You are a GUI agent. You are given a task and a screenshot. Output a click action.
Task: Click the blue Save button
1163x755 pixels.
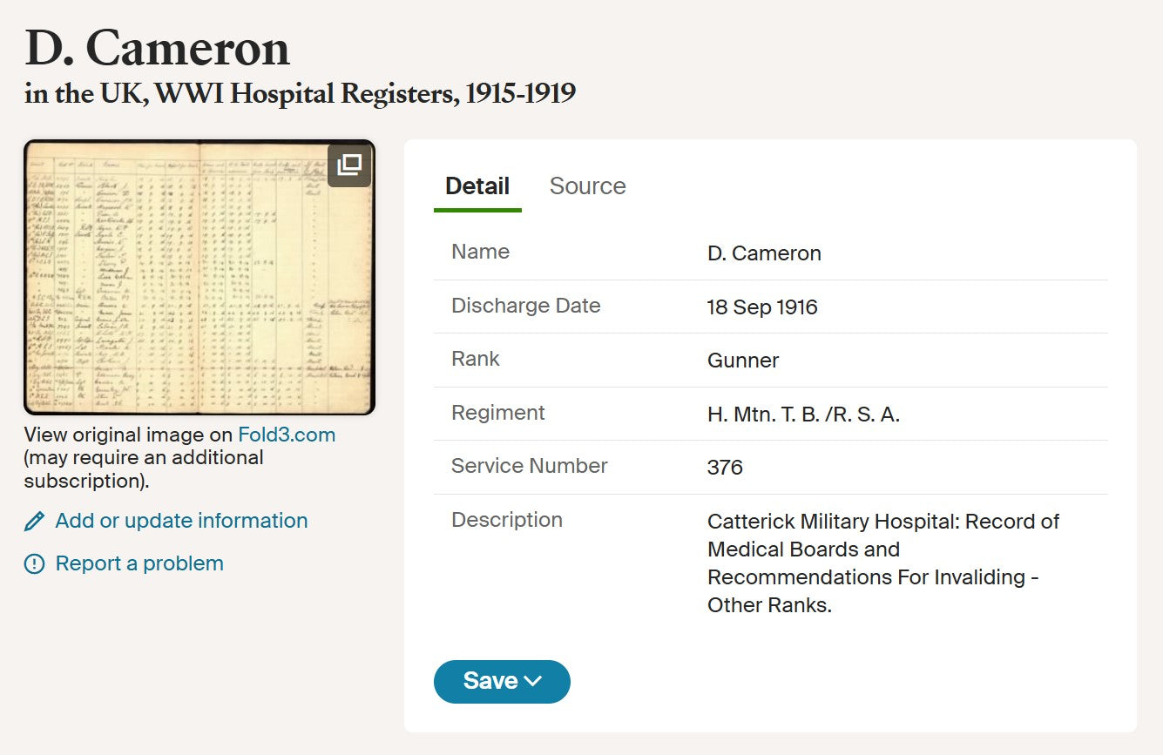502,681
